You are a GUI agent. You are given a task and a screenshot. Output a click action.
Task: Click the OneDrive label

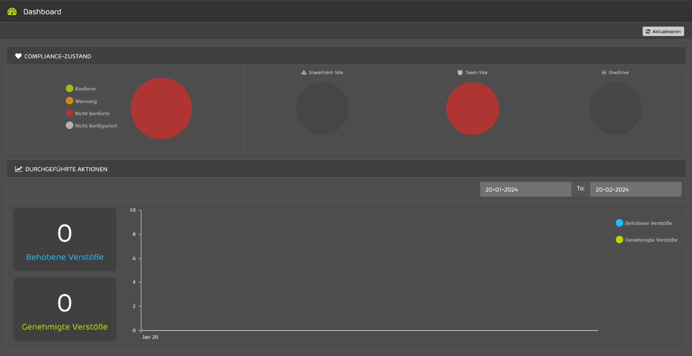click(x=618, y=72)
